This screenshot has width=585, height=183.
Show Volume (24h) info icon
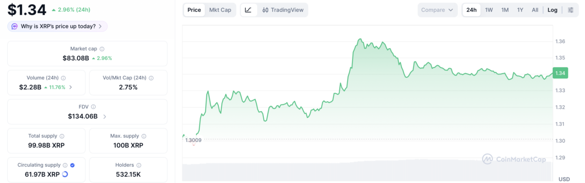point(63,78)
